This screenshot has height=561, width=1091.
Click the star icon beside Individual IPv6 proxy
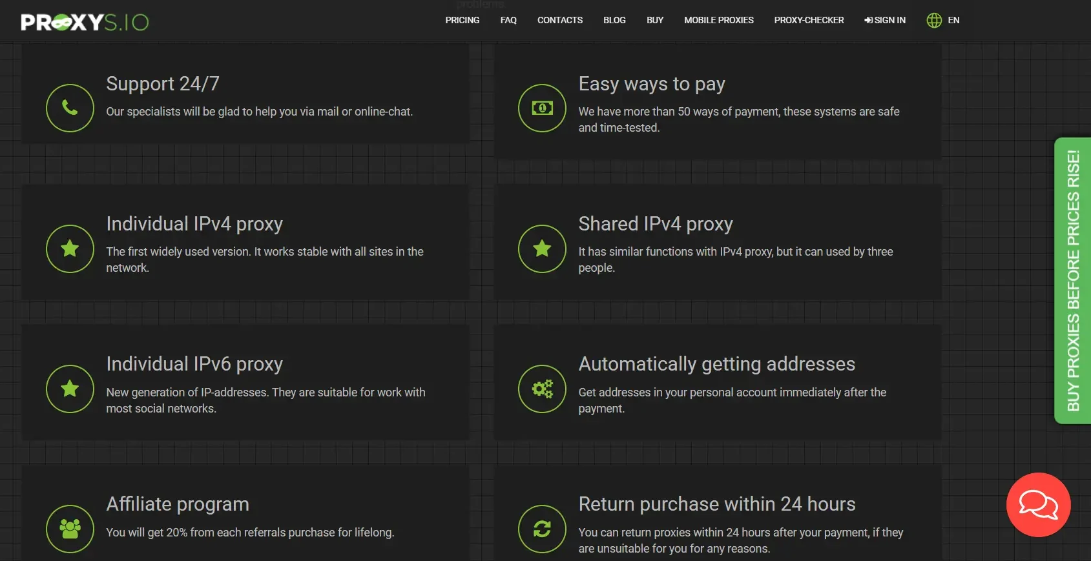pyautogui.click(x=70, y=389)
